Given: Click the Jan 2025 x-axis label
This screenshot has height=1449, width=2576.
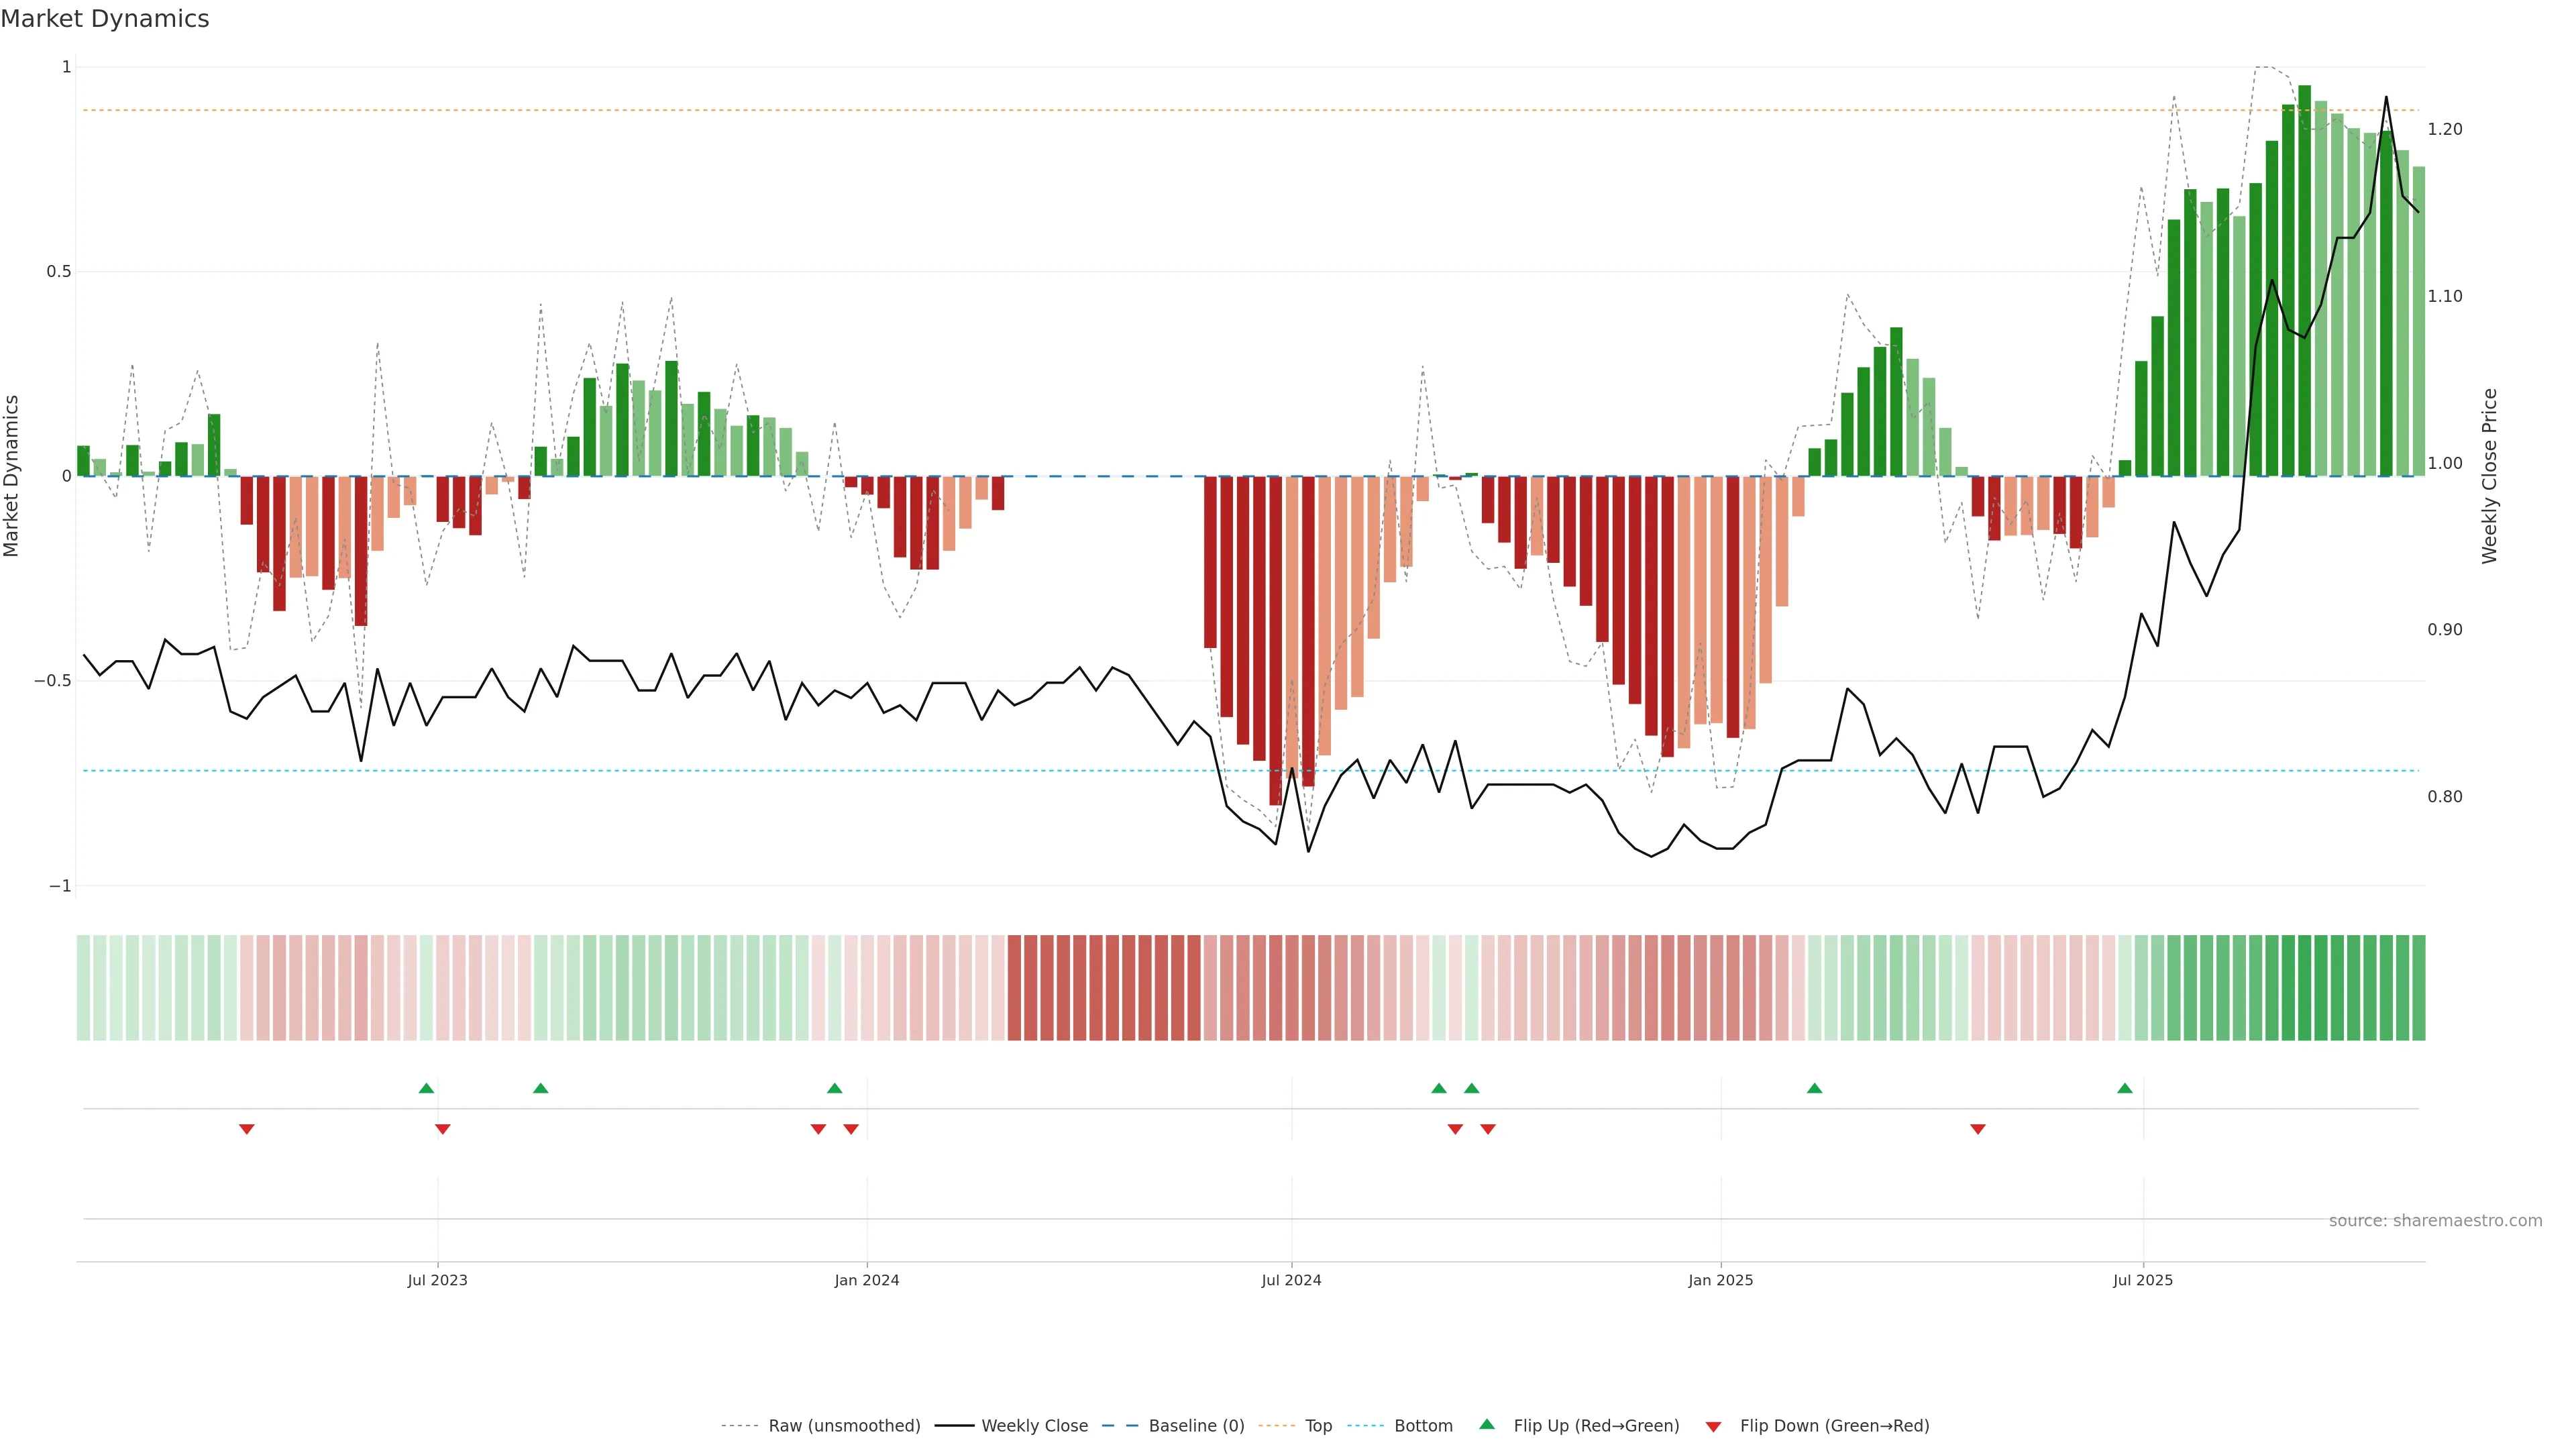Looking at the screenshot, I should click(x=1720, y=1280).
